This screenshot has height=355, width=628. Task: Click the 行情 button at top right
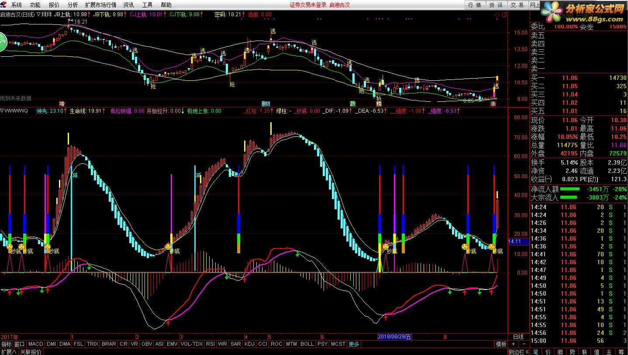click(475, 5)
